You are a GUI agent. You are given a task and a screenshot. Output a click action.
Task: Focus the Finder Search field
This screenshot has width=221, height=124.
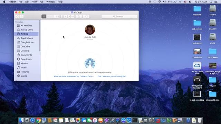coord(119,17)
